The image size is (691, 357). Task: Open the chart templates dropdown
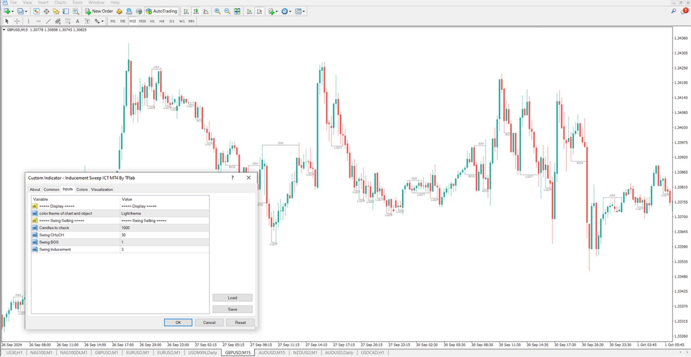click(299, 11)
